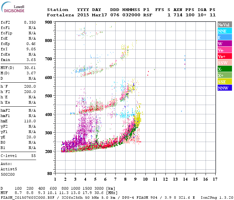234x200 pixels.
Task: Select the No Val legend swatch
Action: [x=225, y=25]
